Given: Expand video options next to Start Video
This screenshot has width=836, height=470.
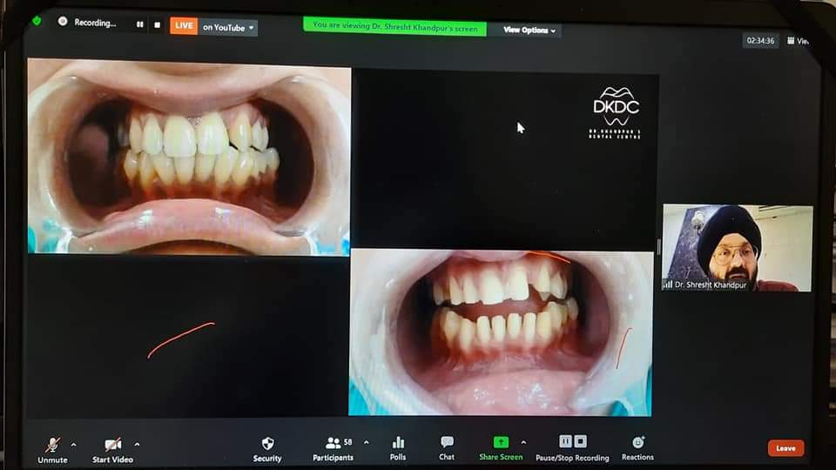Looking at the screenshot, I should [137, 444].
